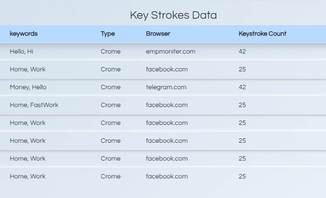326x198 pixels.
Task: Select the Hello, Hi keywords cell
Action: point(21,51)
